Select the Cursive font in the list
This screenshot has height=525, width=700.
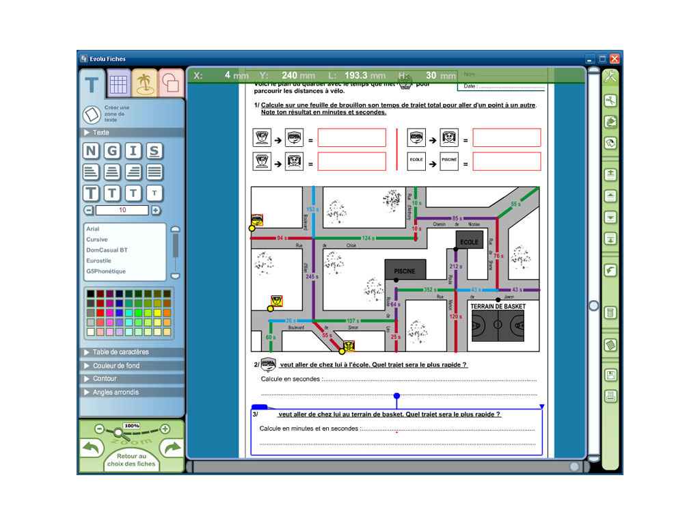click(97, 240)
